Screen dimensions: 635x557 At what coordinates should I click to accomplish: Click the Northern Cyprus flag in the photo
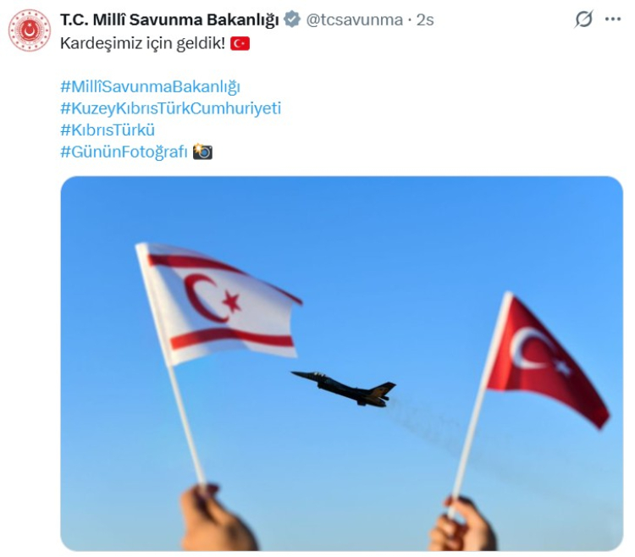(221, 305)
